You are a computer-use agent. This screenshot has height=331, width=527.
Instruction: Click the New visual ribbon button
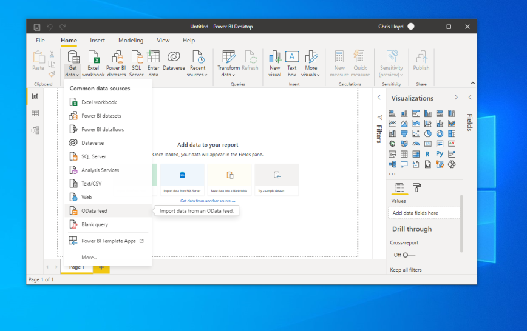274,64
